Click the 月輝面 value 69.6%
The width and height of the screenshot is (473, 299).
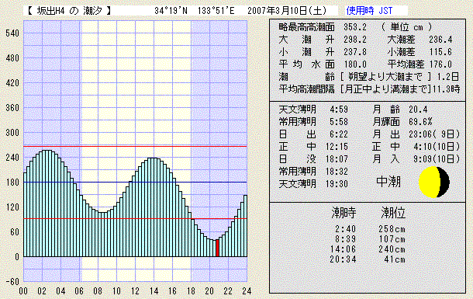tap(420, 122)
